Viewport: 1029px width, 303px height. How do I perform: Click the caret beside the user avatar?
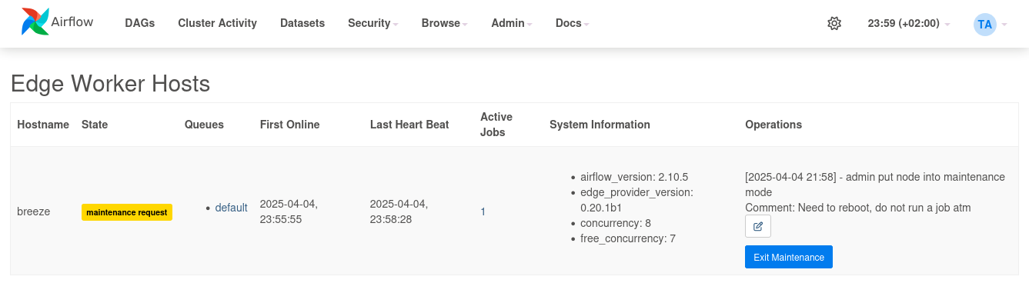1004,24
